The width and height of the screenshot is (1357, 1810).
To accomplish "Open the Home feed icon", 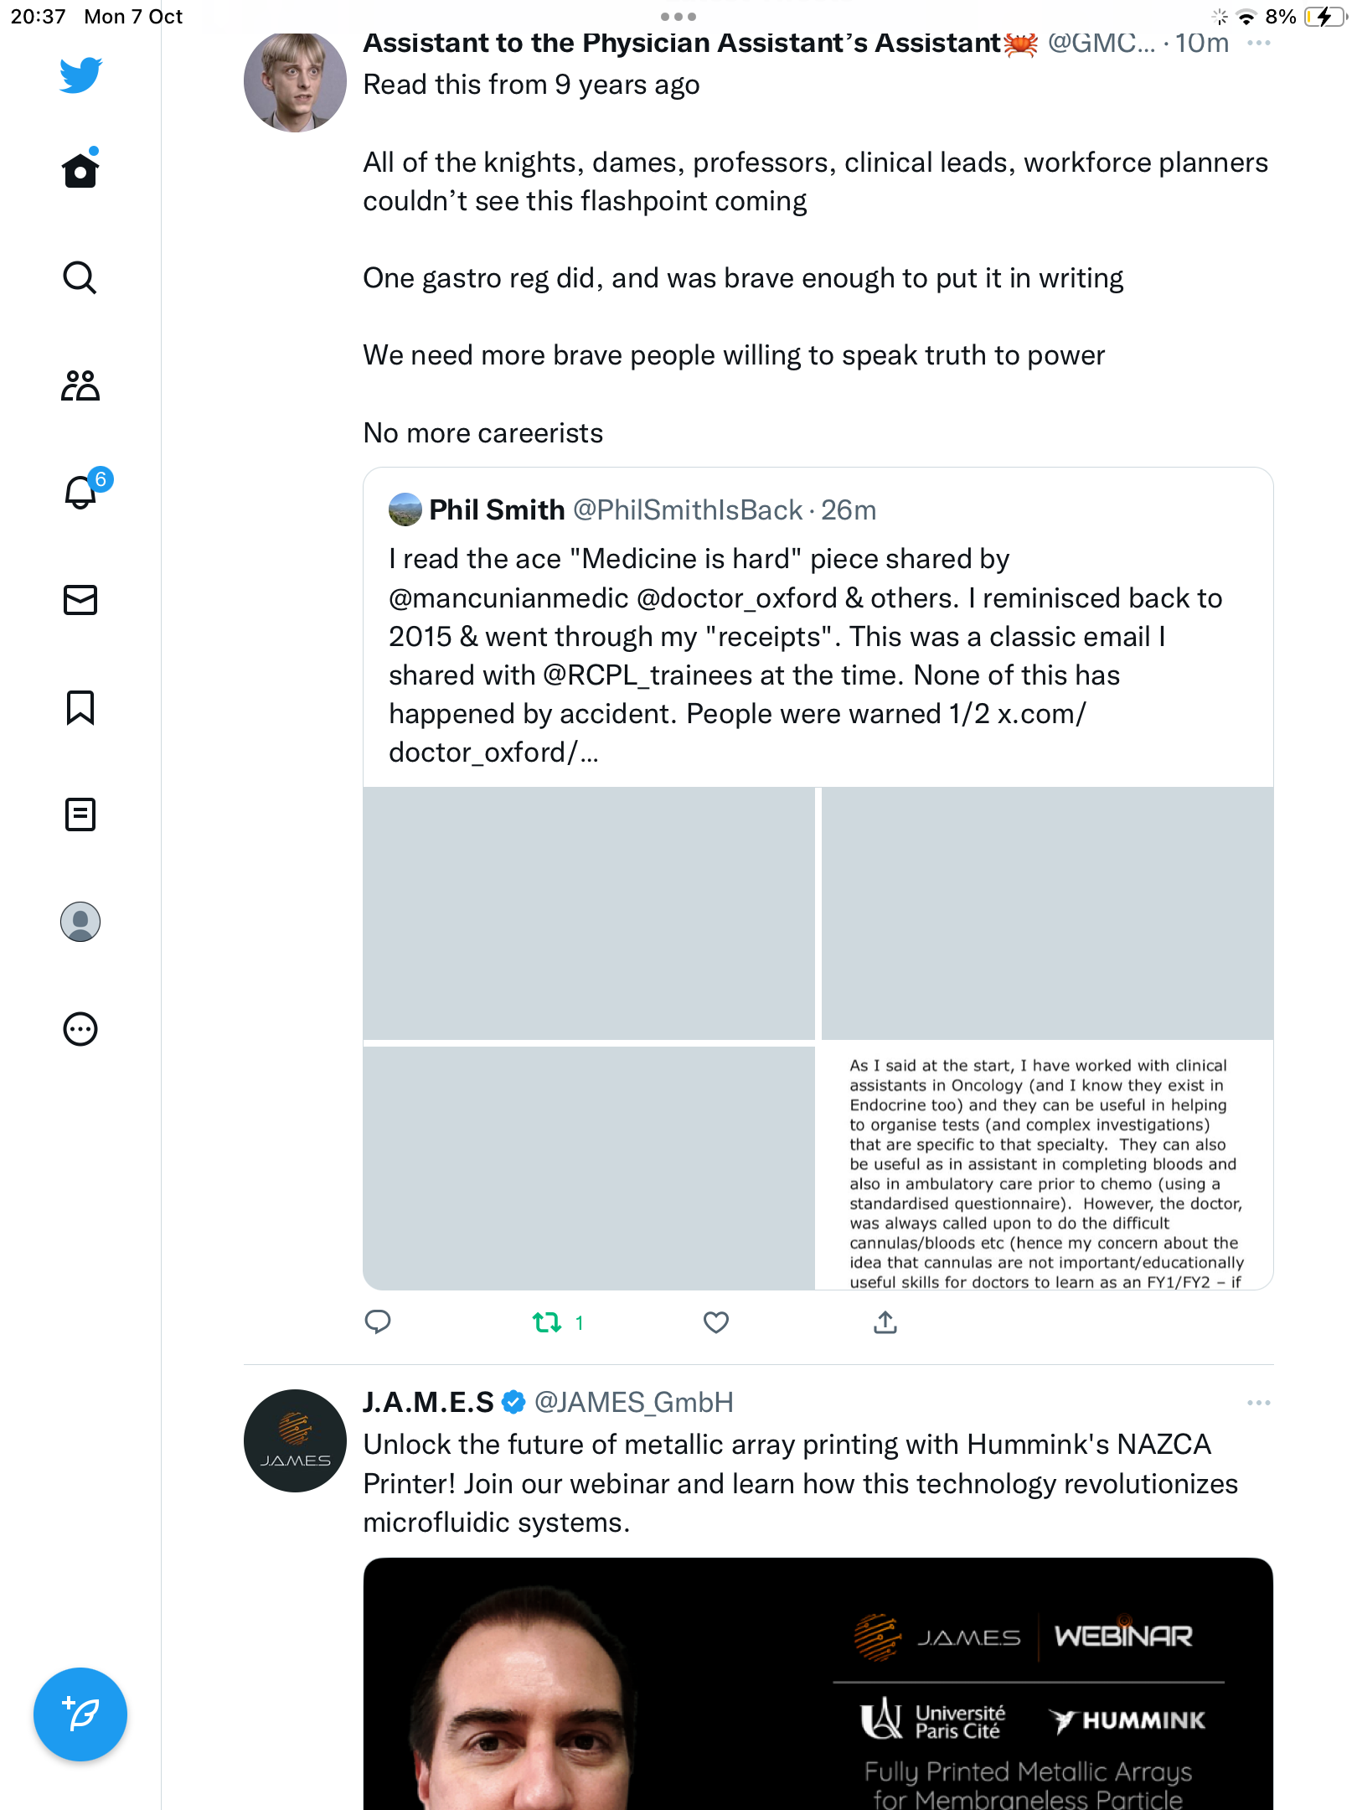I will click(80, 169).
